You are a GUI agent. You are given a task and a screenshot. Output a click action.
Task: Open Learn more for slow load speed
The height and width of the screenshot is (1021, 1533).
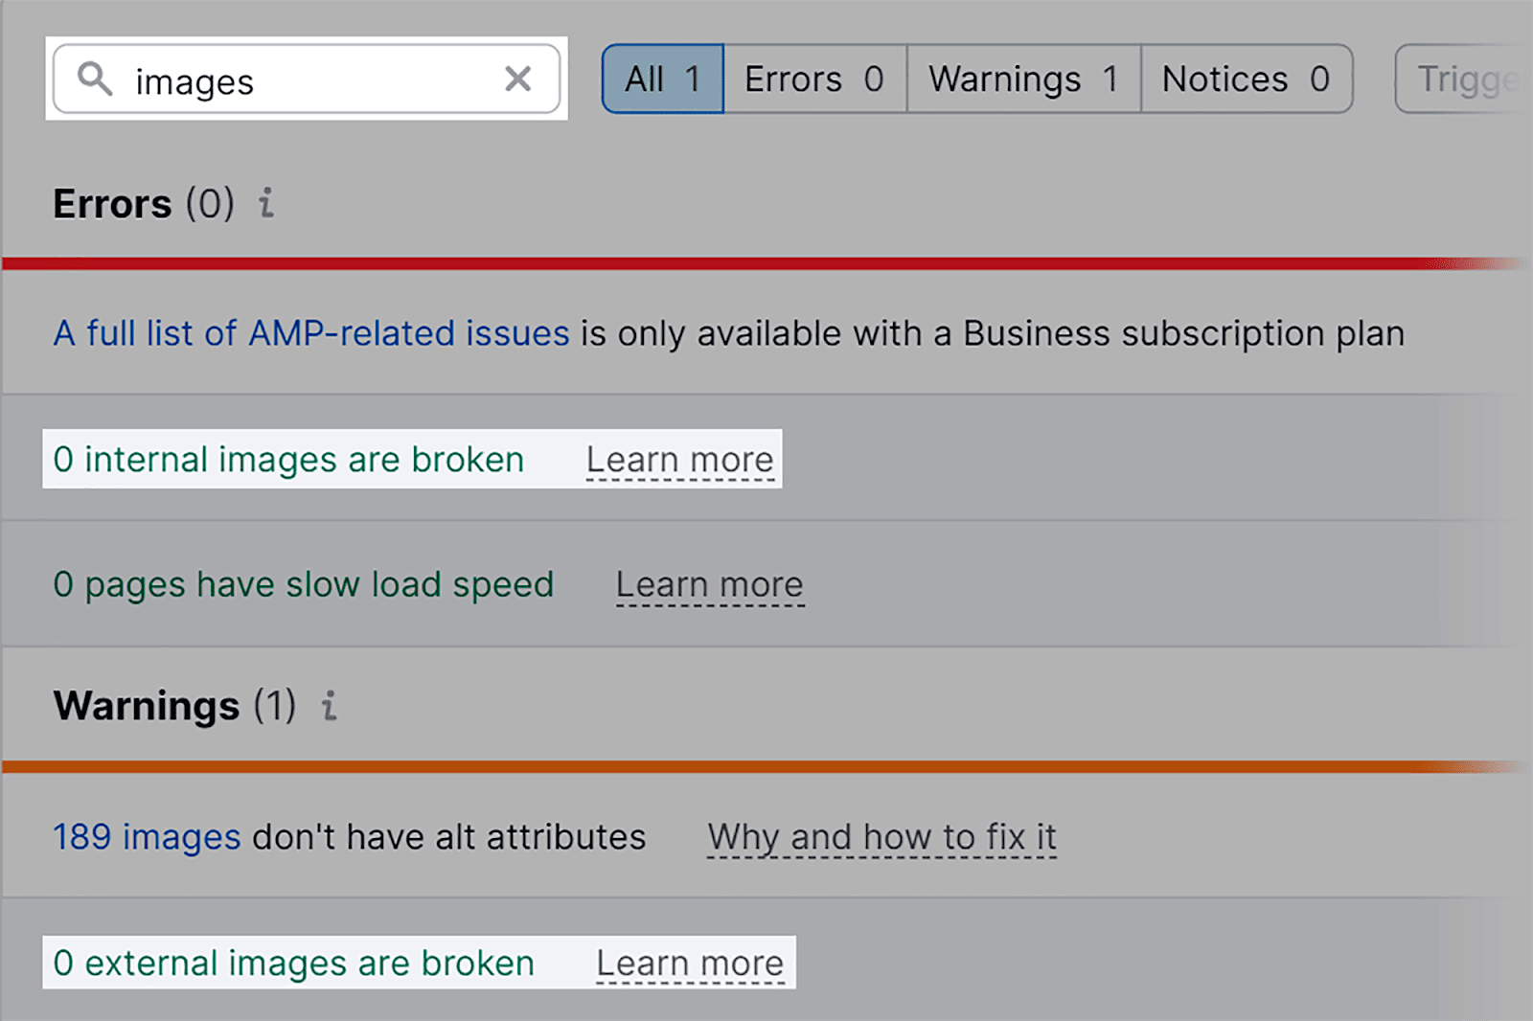click(x=709, y=584)
